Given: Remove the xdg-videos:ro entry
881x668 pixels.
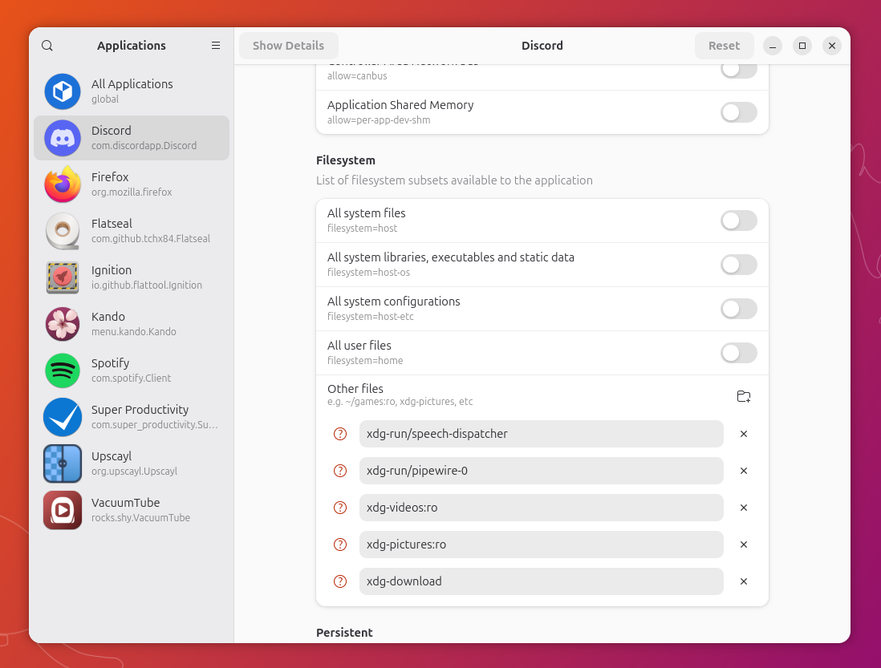Looking at the screenshot, I should [x=743, y=508].
